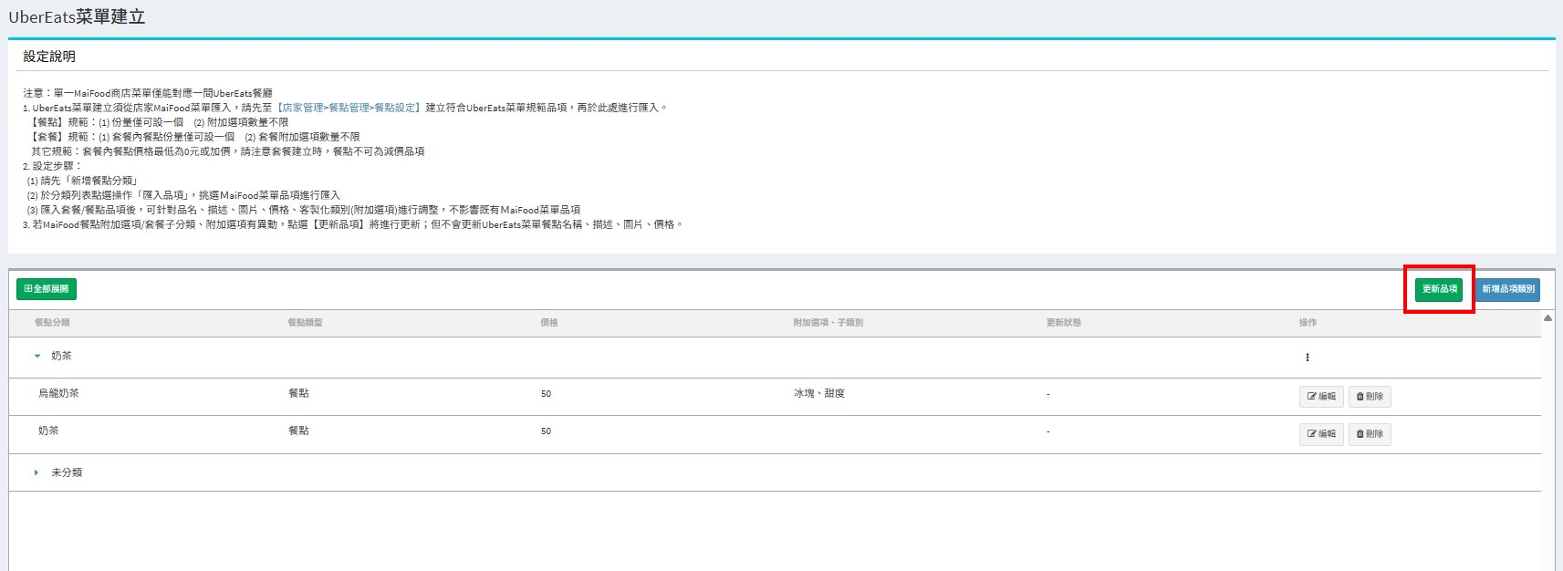
Task: Collapse the 奶茶 category chevron arrow
Action: [x=37, y=357]
